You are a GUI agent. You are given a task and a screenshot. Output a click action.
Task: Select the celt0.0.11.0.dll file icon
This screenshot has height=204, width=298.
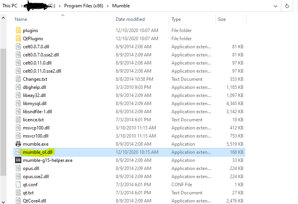tap(18, 63)
